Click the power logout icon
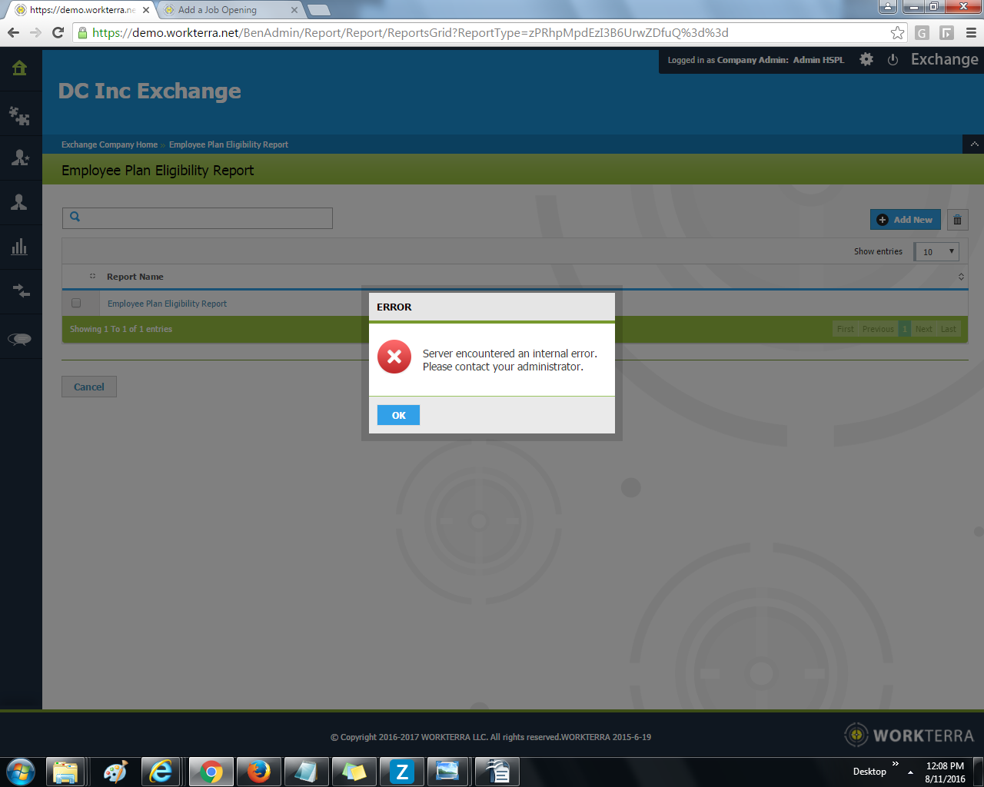This screenshot has height=787, width=984. 893,60
